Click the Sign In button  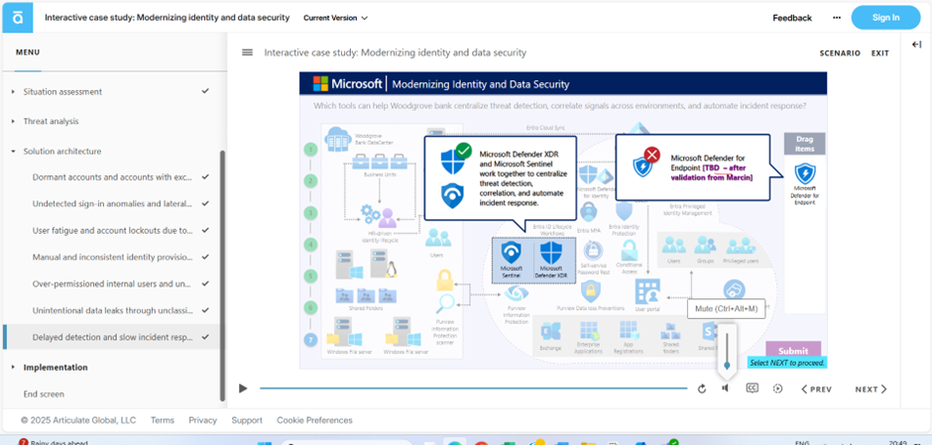coord(885,18)
